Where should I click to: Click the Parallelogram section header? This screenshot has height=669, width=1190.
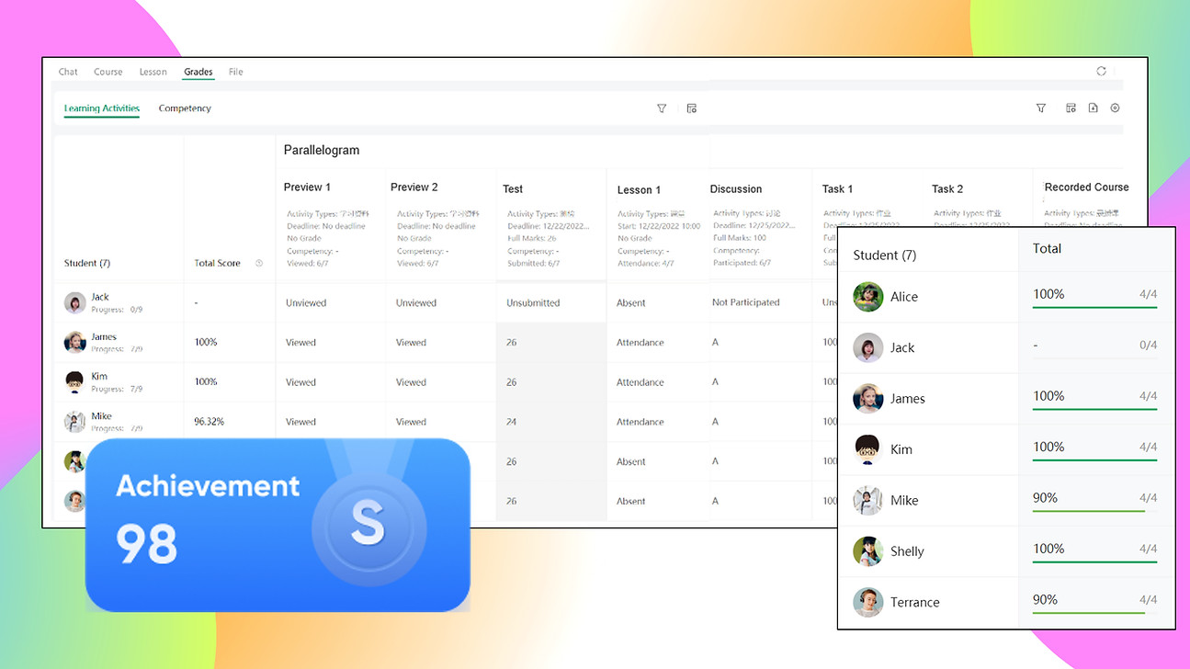(x=322, y=150)
